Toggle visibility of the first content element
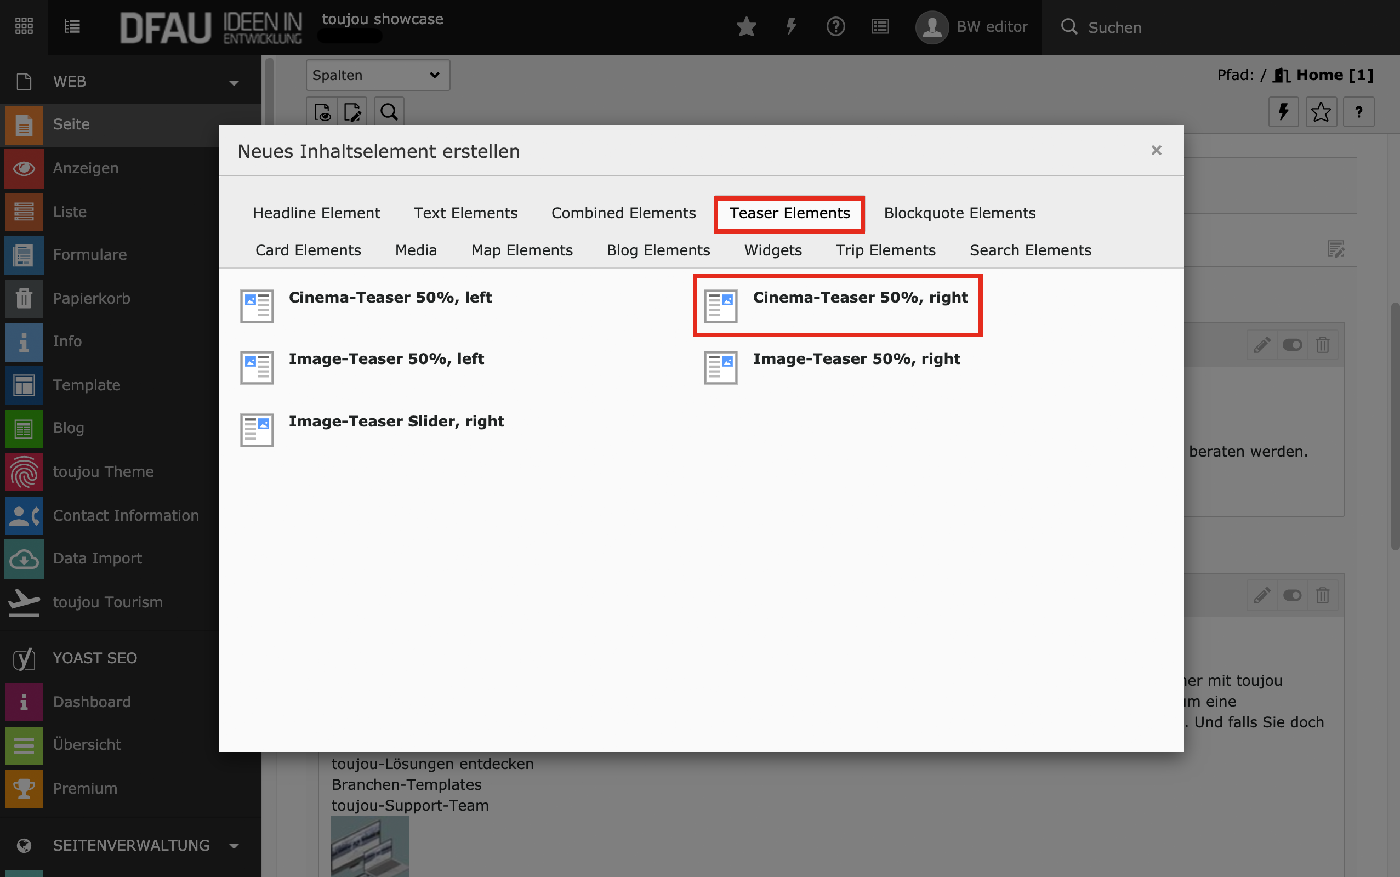This screenshot has width=1400, height=877. click(x=1292, y=345)
